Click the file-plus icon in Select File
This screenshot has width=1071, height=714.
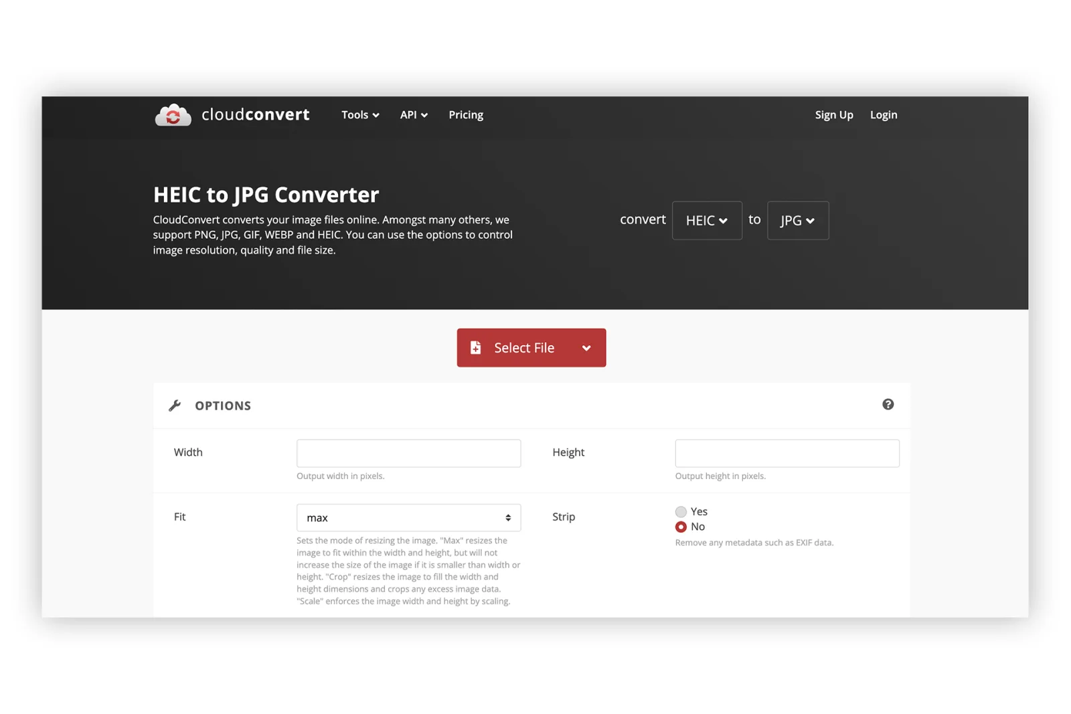click(475, 347)
